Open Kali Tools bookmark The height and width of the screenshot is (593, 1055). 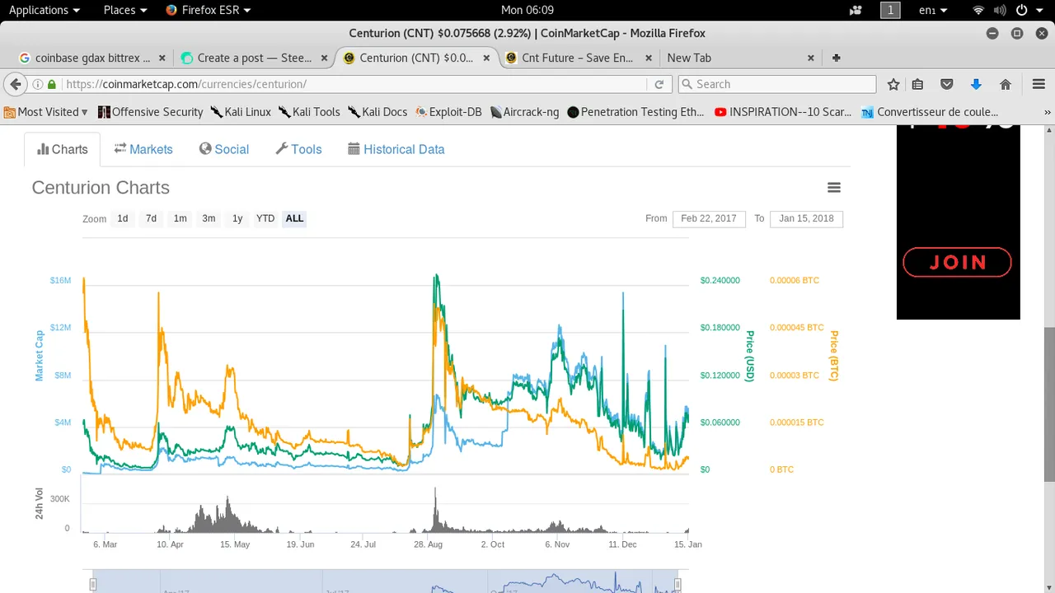tap(309, 112)
